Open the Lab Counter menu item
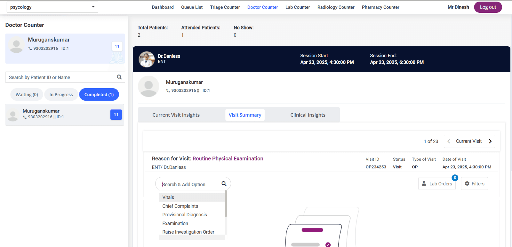 pos(298,7)
